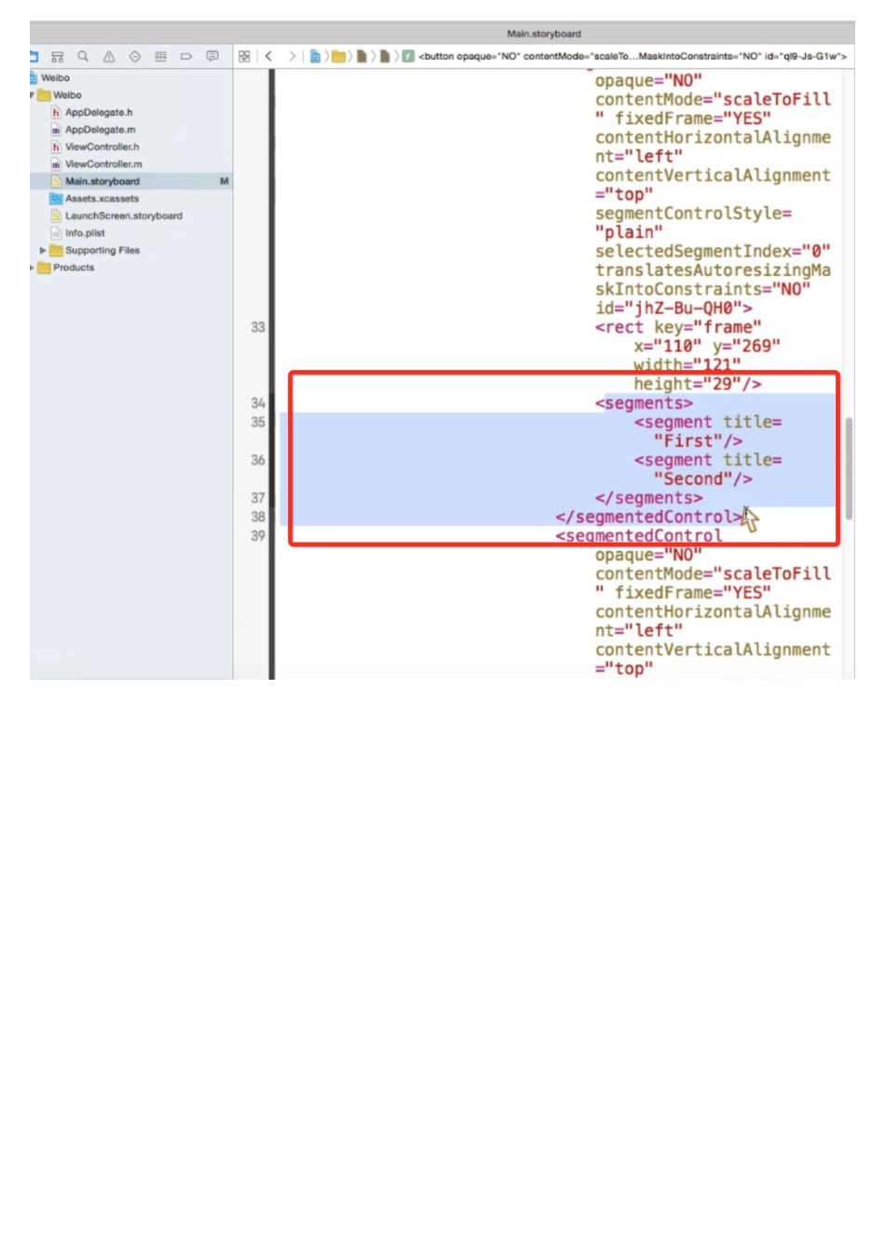The height and width of the screenshot is (1254, 885).
Task: Select AppDelegate.h in the navigator
Action: [98, 113]
